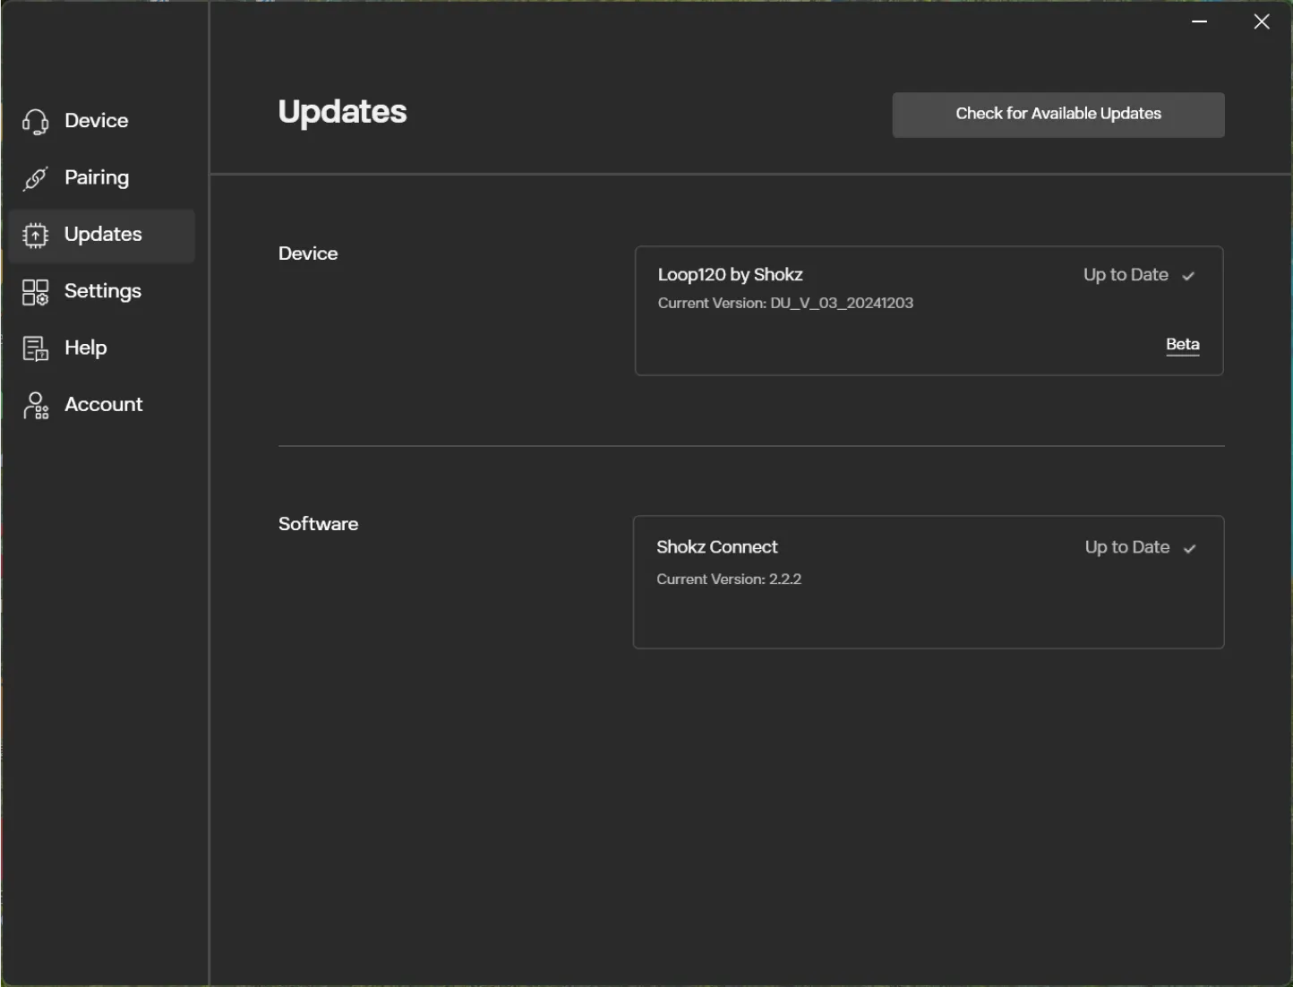The image size is (1293, 987).
Task: Click the Updates chip icon
Action: click(x=35, y=235)
